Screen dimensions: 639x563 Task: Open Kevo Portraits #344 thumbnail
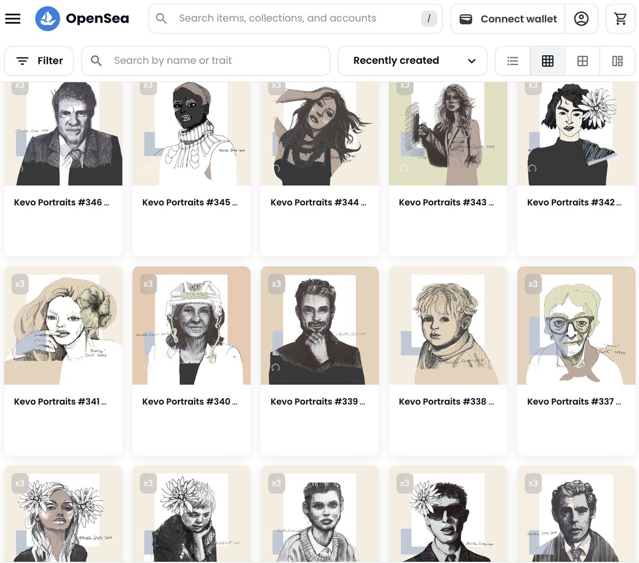tap(319, 134)
